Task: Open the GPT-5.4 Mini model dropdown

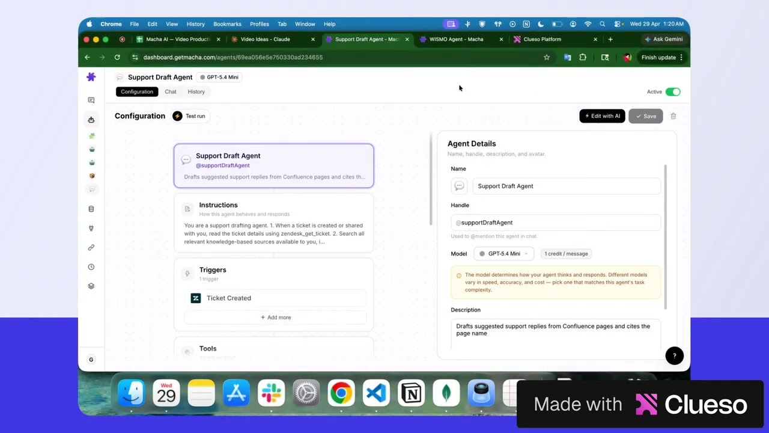Action: coord(503,254)
